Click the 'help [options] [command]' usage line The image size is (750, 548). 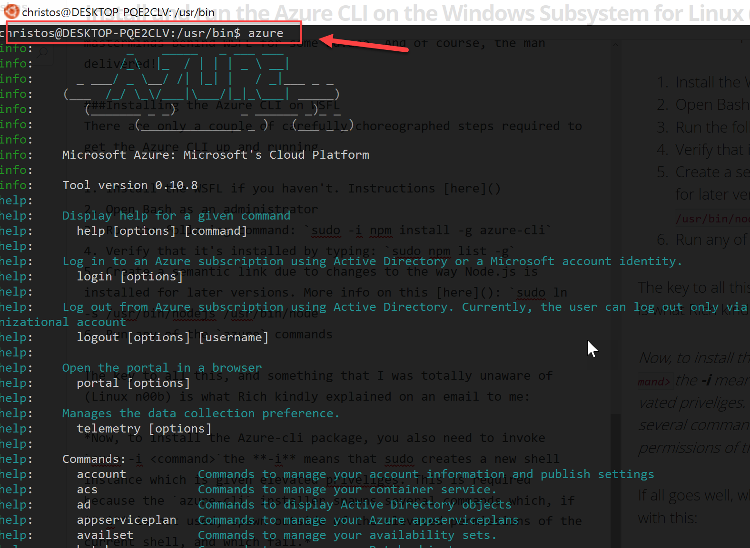pos(162,231)
